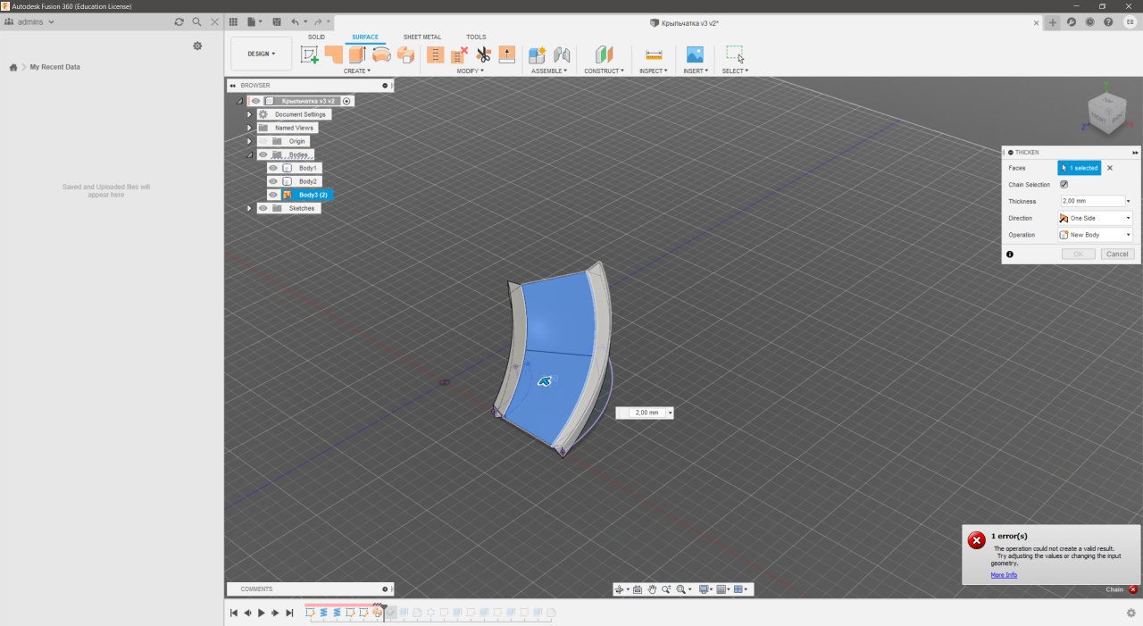Image resolution: width=1143 pixels, height=626 pixels.
Task: Open the Direction dropdown
Action: 1095,218
